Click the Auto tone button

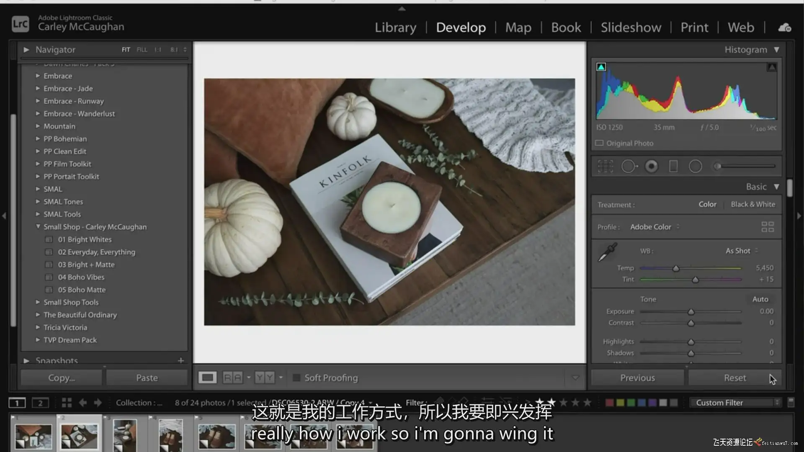tap(760, 299)
